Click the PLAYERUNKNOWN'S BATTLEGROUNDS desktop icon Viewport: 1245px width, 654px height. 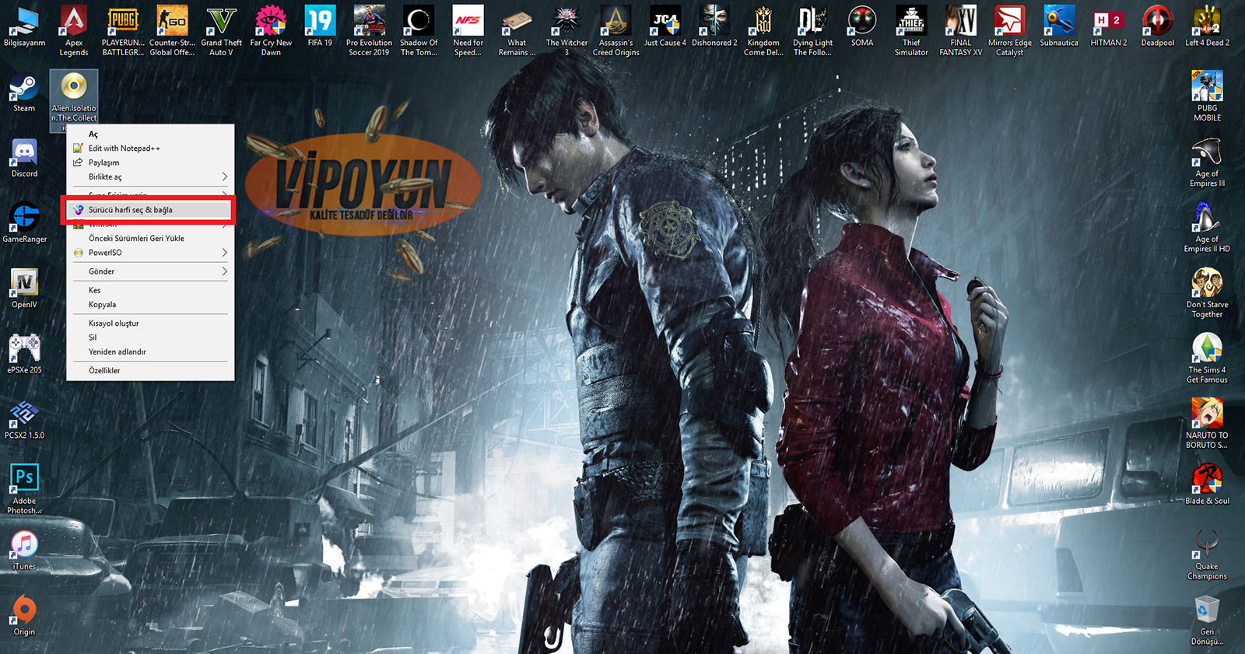[123, 31]
